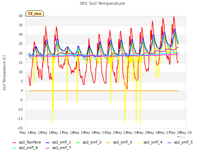
Task: Click the magenta sp2_smT_7 legend swatch
Action: tap(48, 148)
